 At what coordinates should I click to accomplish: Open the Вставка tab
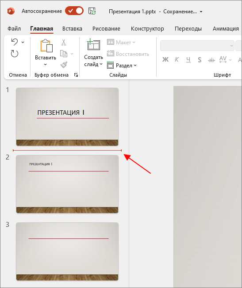tap(72, 29)
